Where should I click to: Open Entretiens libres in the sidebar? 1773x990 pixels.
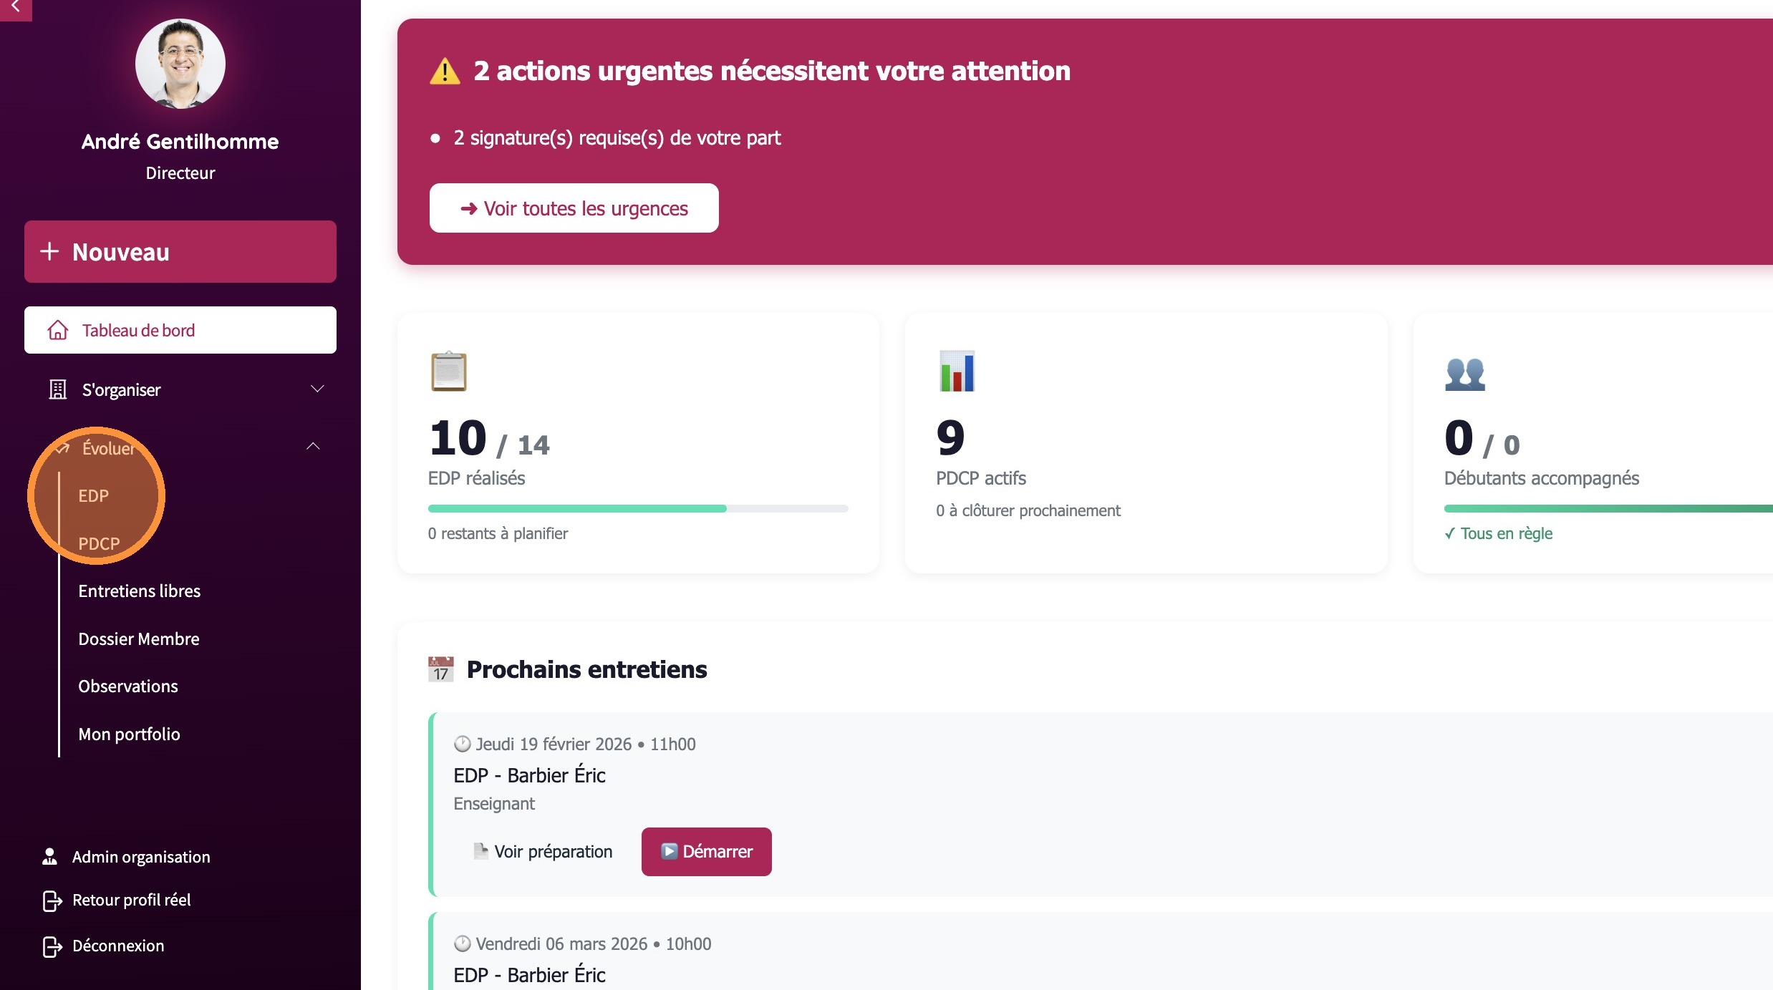pos(140,591)
